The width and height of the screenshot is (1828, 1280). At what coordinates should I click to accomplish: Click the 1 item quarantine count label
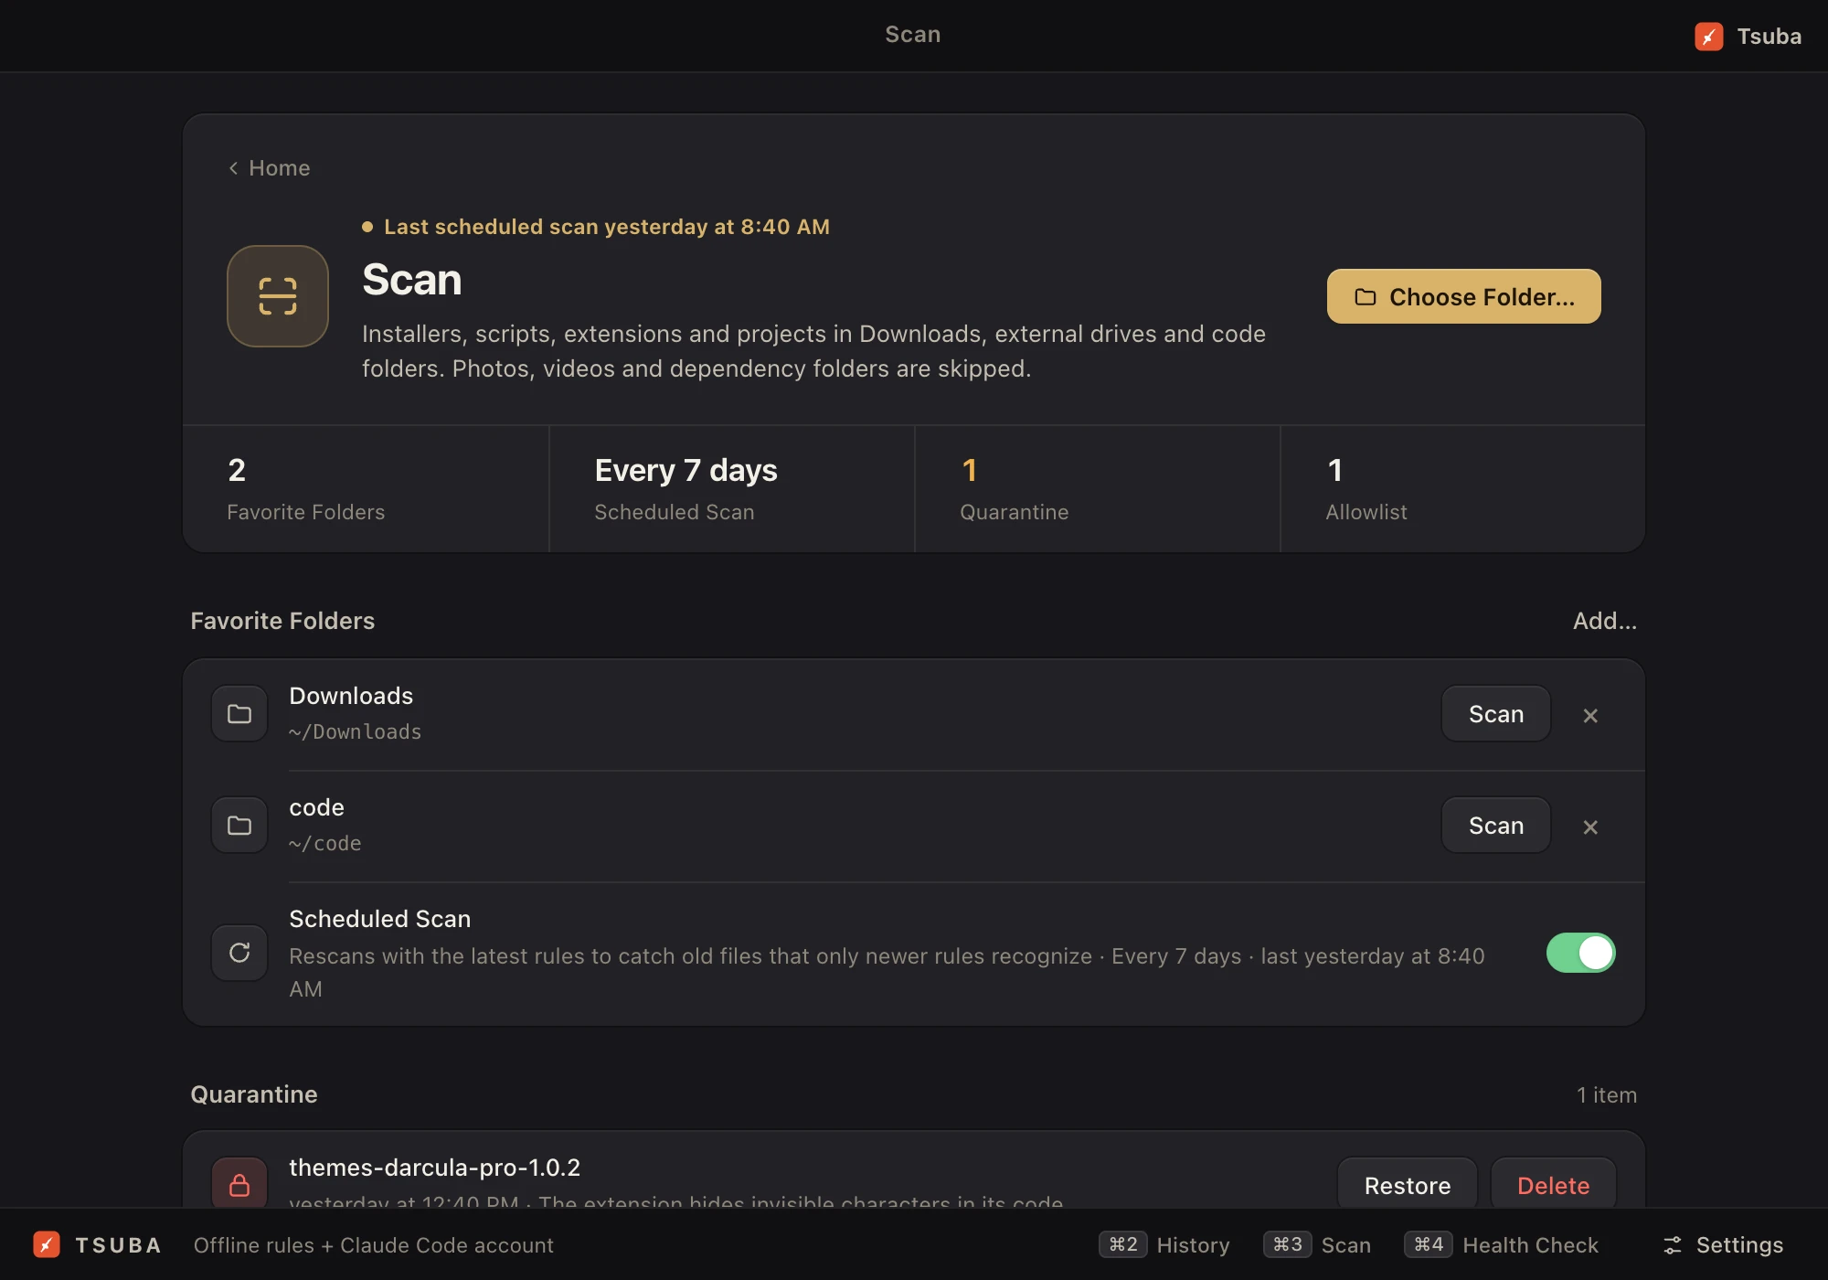[x=1607, y=1095]
